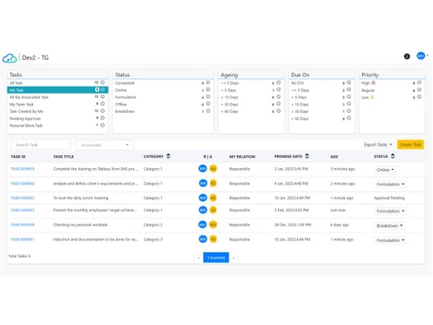This screenshot has height=325, width=433.
Task: Open Breakdown status dropdown for Checking my personal worktask
Action: 390,225
